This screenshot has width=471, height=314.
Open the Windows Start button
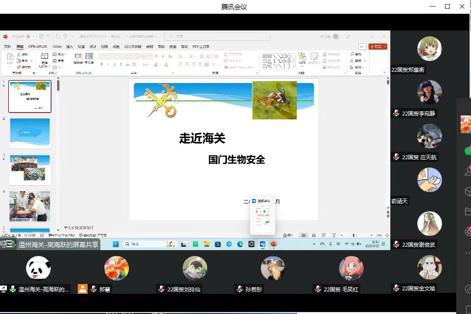pyautogui.click(x=116, y=244)
